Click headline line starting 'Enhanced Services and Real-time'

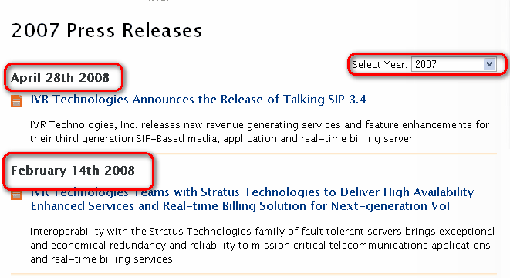click(x=240, y=206)
